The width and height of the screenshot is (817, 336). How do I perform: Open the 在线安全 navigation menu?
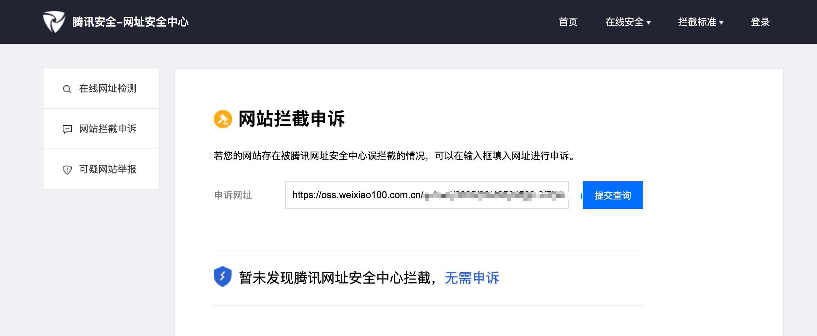pyautogui.click(x=628, y=22)
